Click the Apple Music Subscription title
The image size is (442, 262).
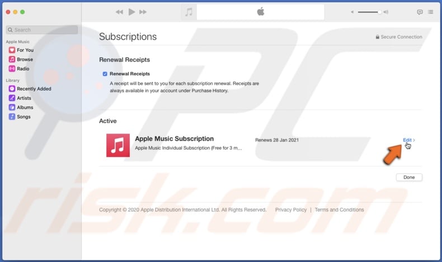174,139
